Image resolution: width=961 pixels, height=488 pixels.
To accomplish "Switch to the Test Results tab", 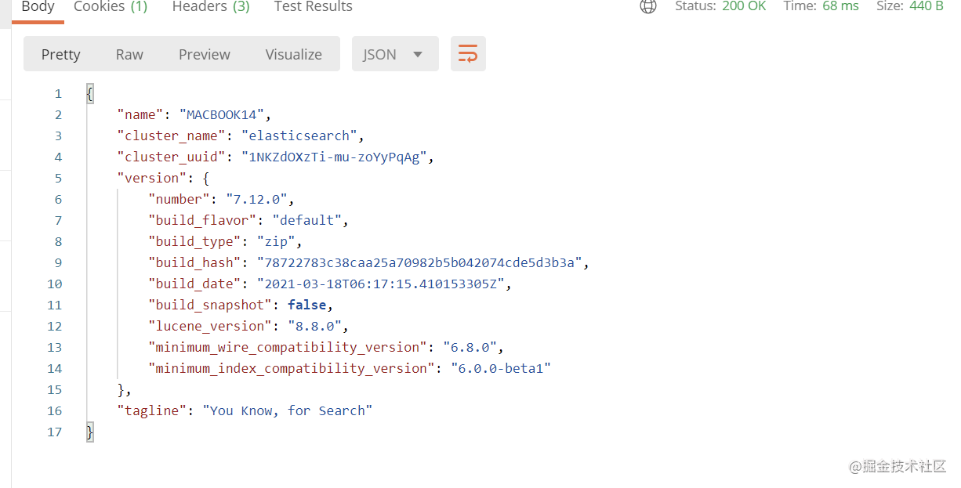I will (313, 7).
